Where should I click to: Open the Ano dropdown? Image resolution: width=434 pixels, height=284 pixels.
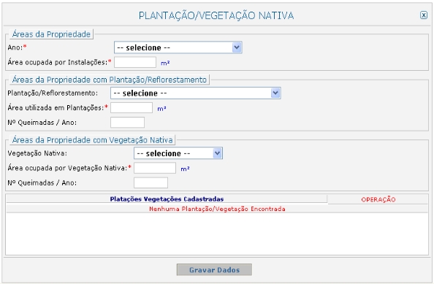[x=178, y=47]
